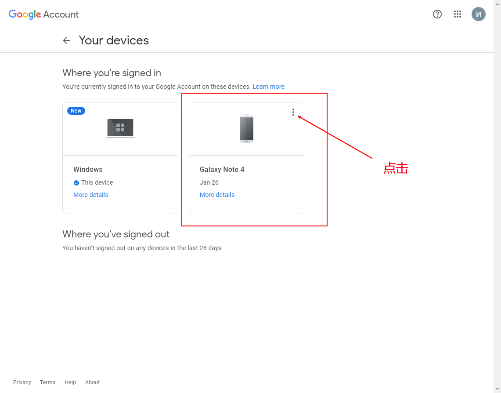501x393 pixels.
Task: Click the Your devices page title
Action: (114, 40)
